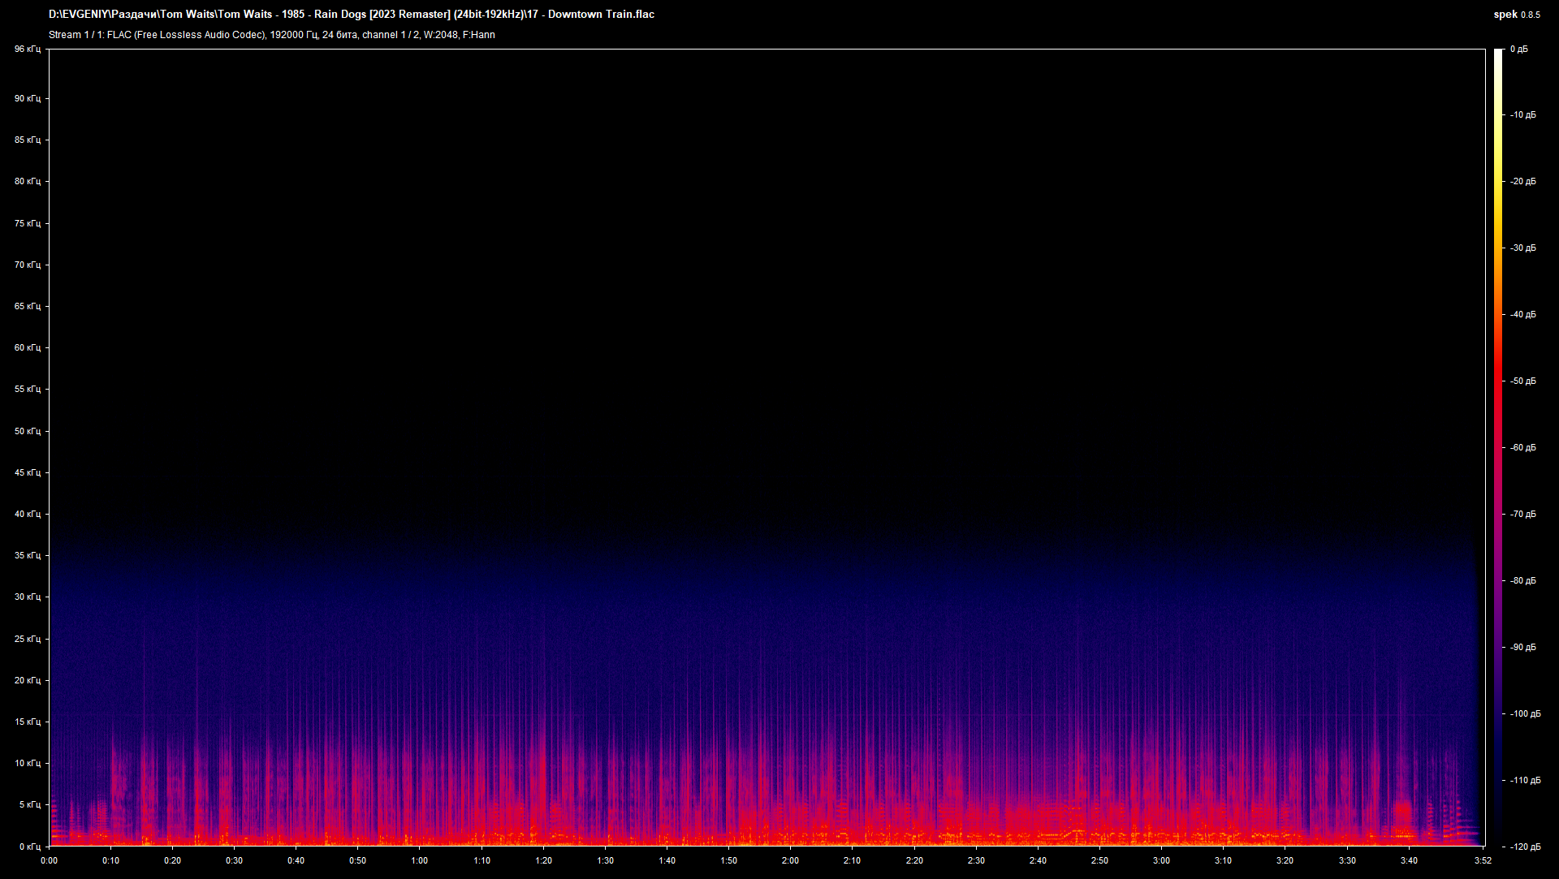Select the 96 кГц frequency axis label

(28, 50)
